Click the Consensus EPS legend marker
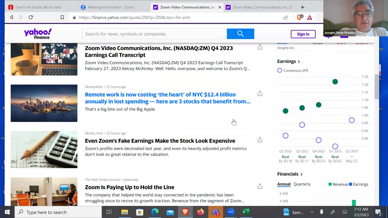Screen dimensions: 388x218 pyautogui.click(x=279, y=70)
